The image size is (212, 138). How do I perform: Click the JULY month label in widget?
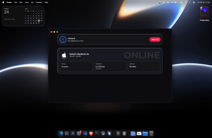[x=26, y=9]
